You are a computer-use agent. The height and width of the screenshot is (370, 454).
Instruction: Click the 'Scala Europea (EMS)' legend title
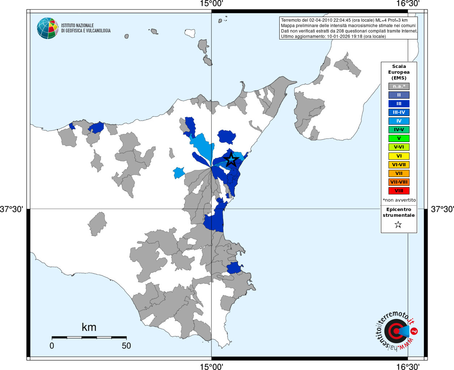coord(399,72)
